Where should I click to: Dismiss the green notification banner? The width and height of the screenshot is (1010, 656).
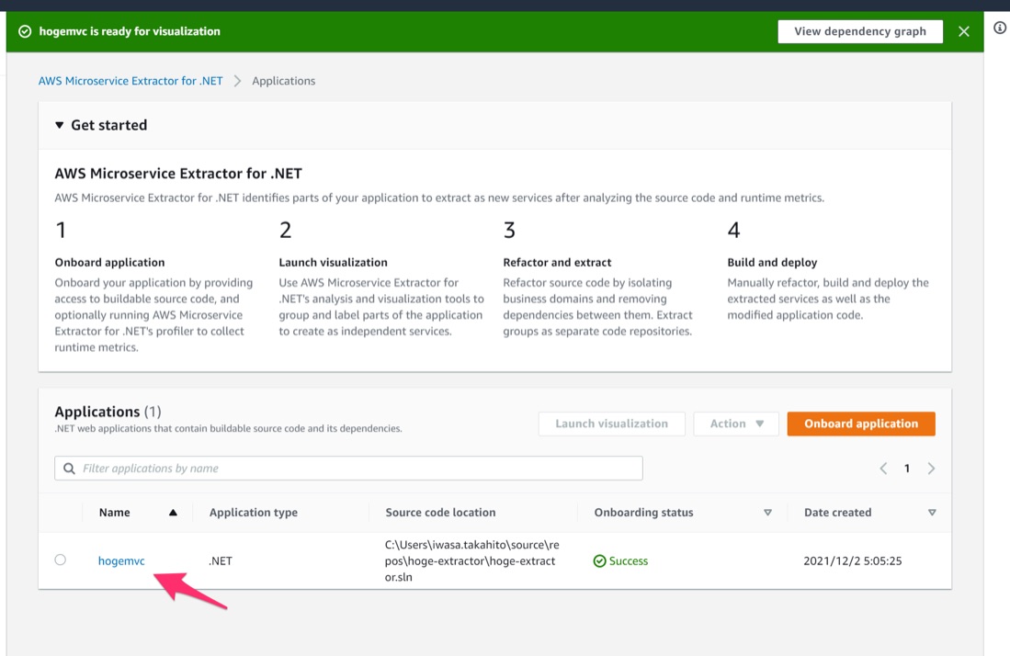coord(963,31)
